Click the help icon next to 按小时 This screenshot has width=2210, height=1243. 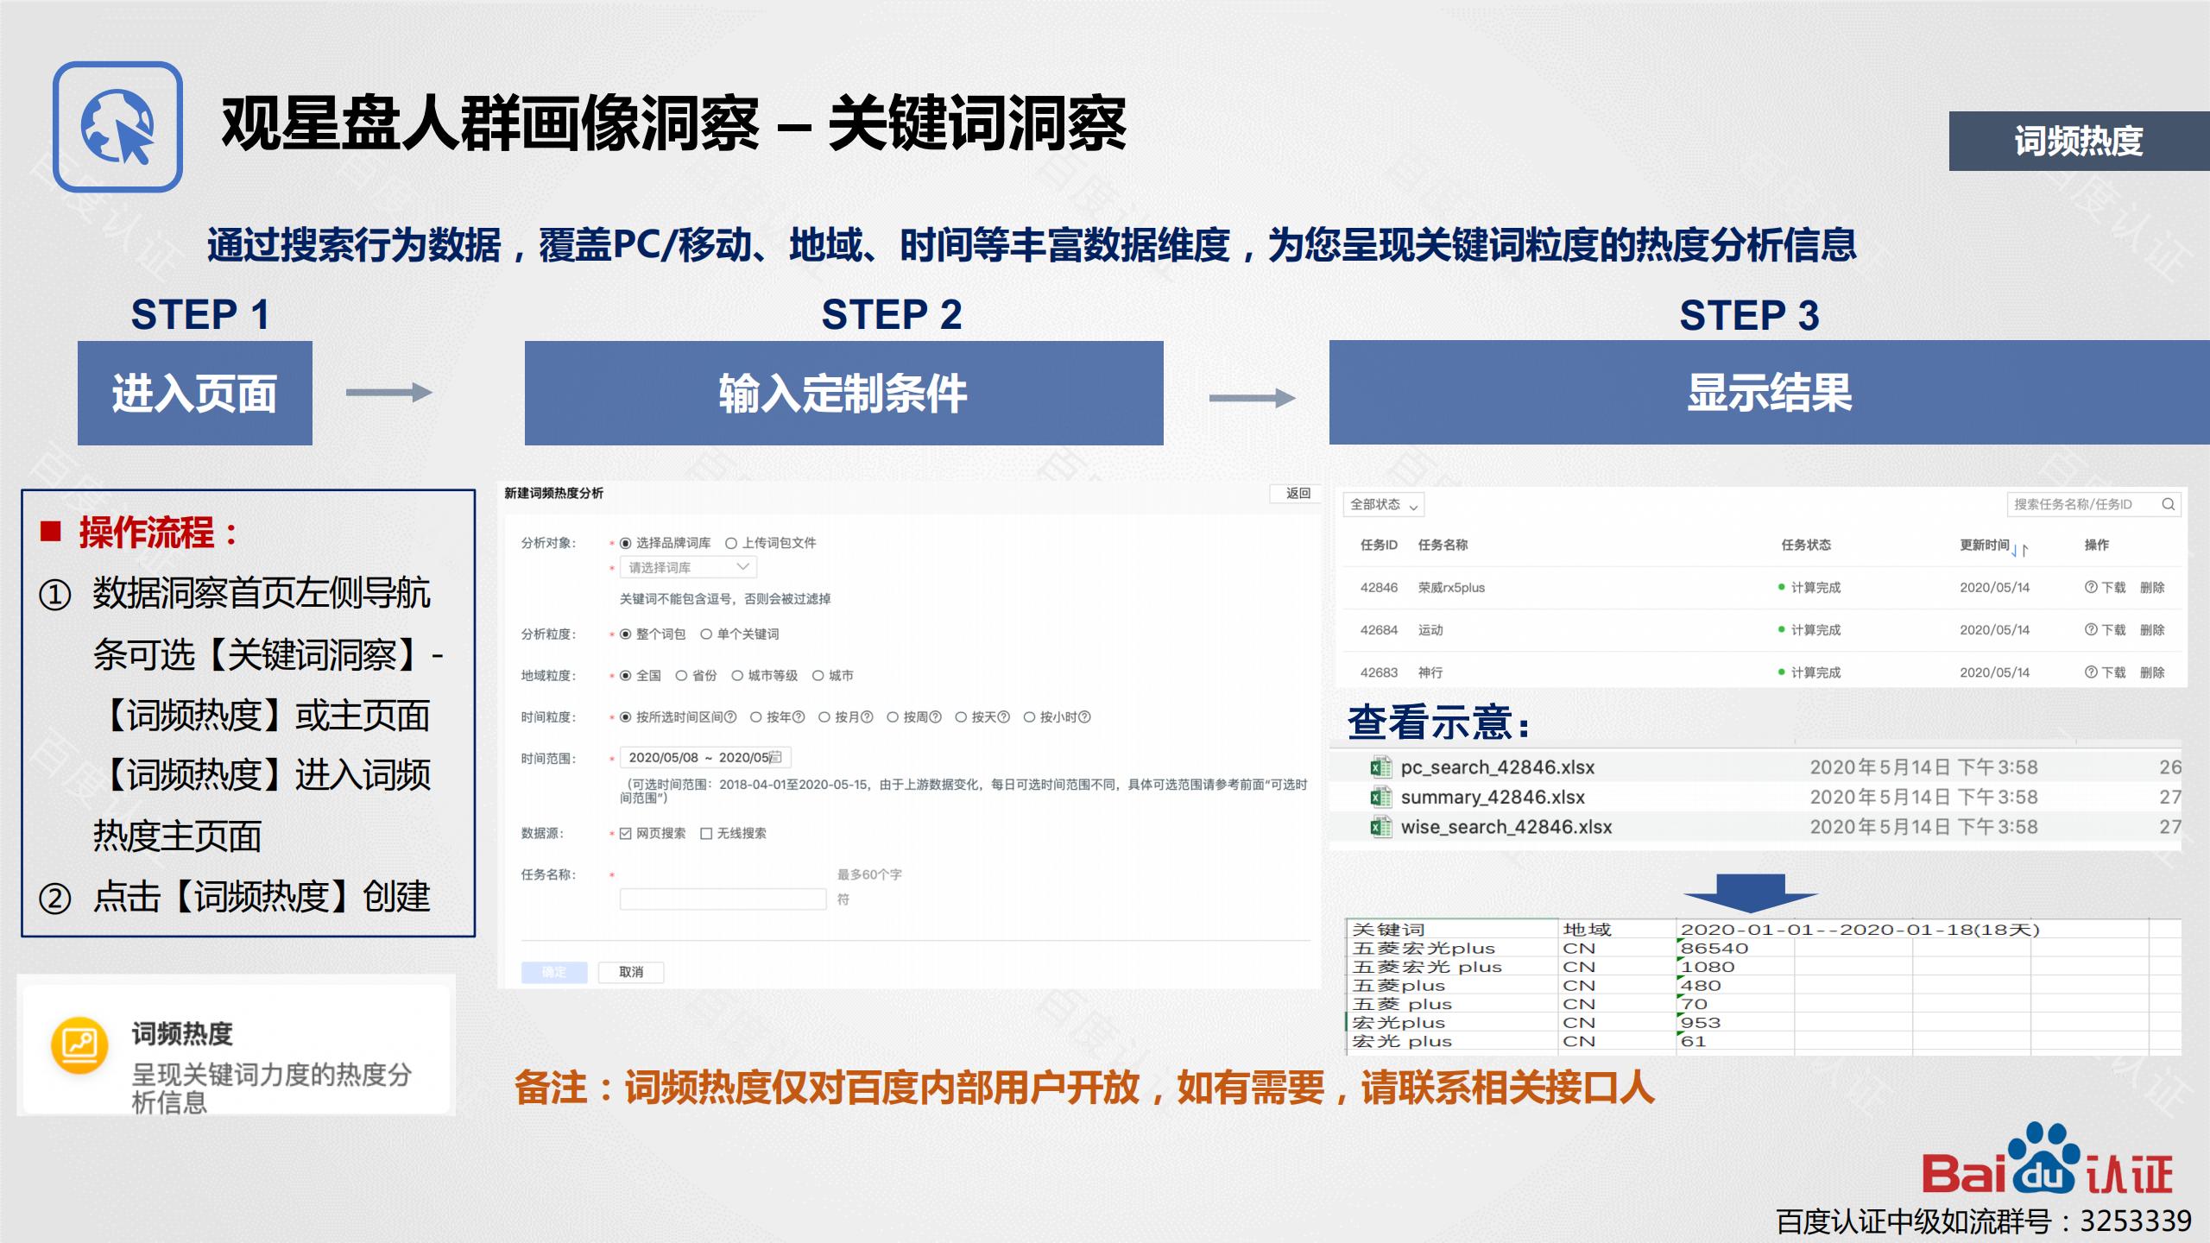[1085, 717]
